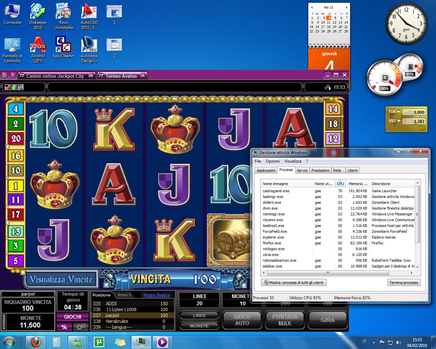Open the File menu in Task Manager
Screen dimensions: 436x349
tap(258, 161)
